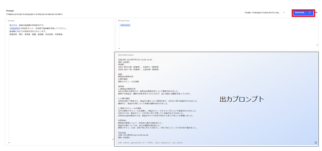Click the empty Prompt input area

[217, 35]
